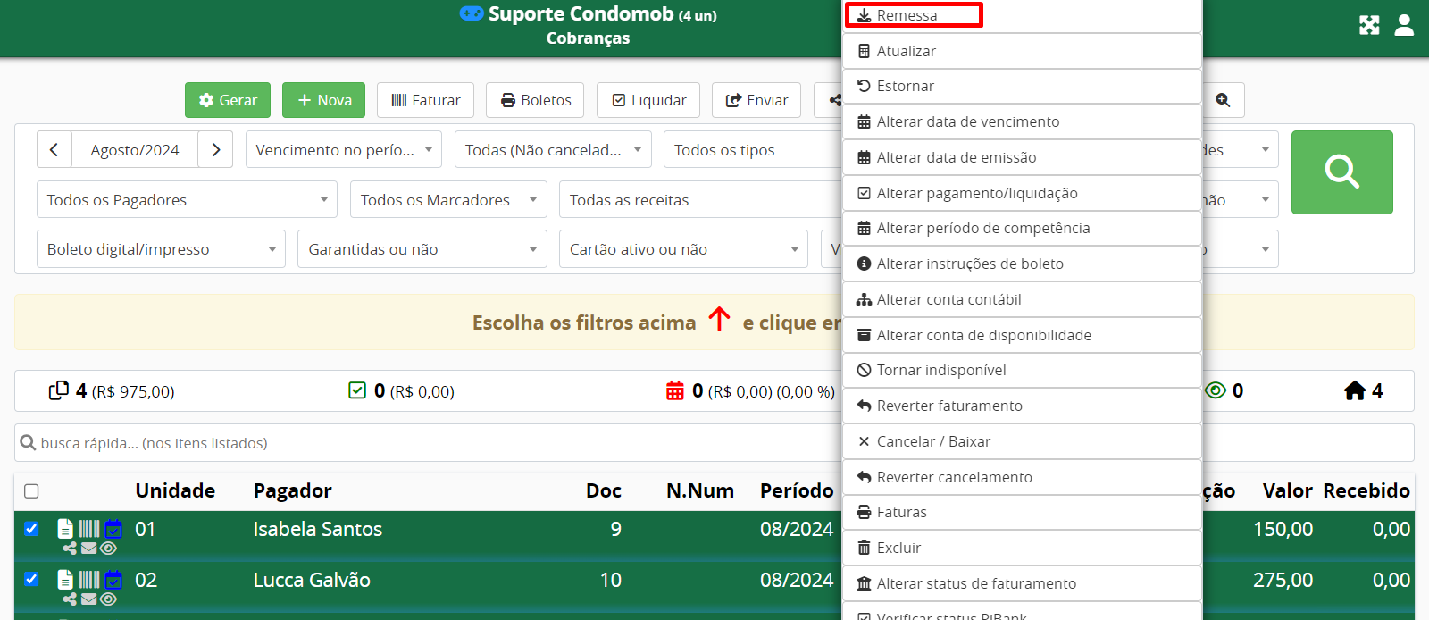
Task: Click the zoom magnifier toolbar icon
Action: coord(1223,100)
